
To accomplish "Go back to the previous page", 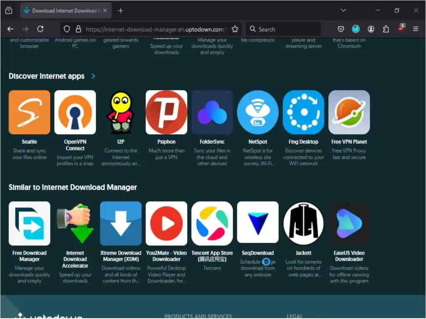I will 10,29.
